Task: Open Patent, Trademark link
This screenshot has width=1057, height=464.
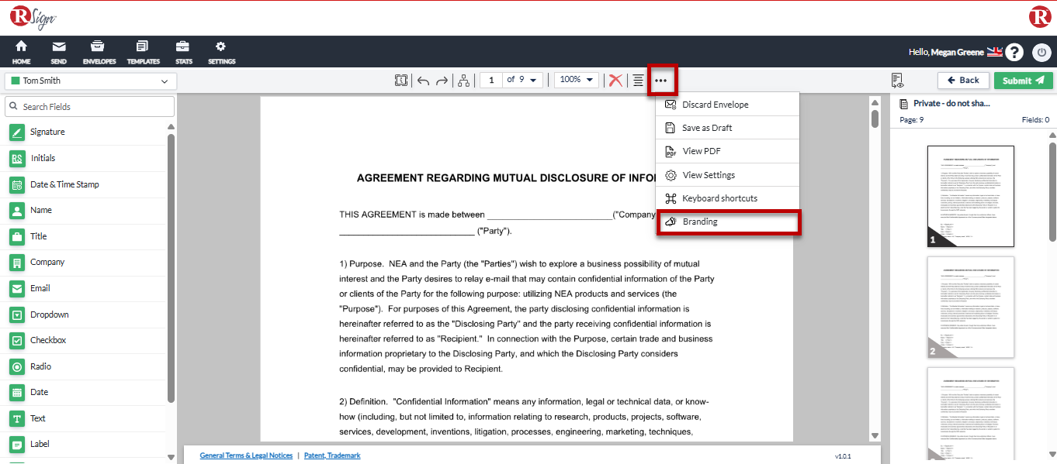Action: point(332,455)
